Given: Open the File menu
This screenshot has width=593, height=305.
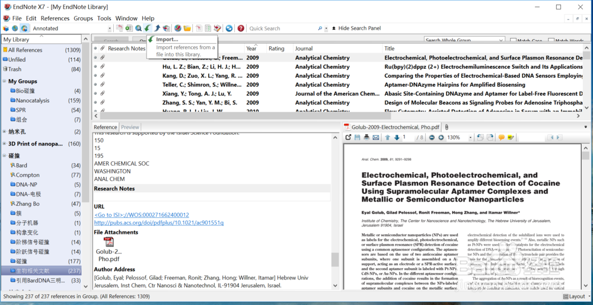Looking at the screenshot, I should pos(17,18).
